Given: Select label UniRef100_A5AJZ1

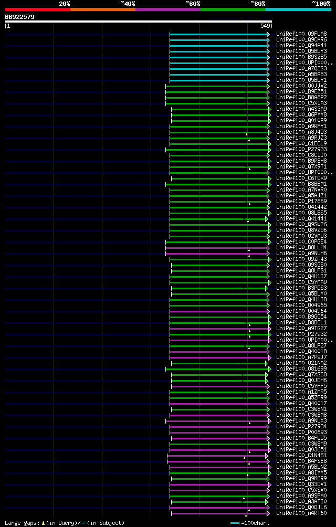Looking at the screenshot, I should pos(301,195).
